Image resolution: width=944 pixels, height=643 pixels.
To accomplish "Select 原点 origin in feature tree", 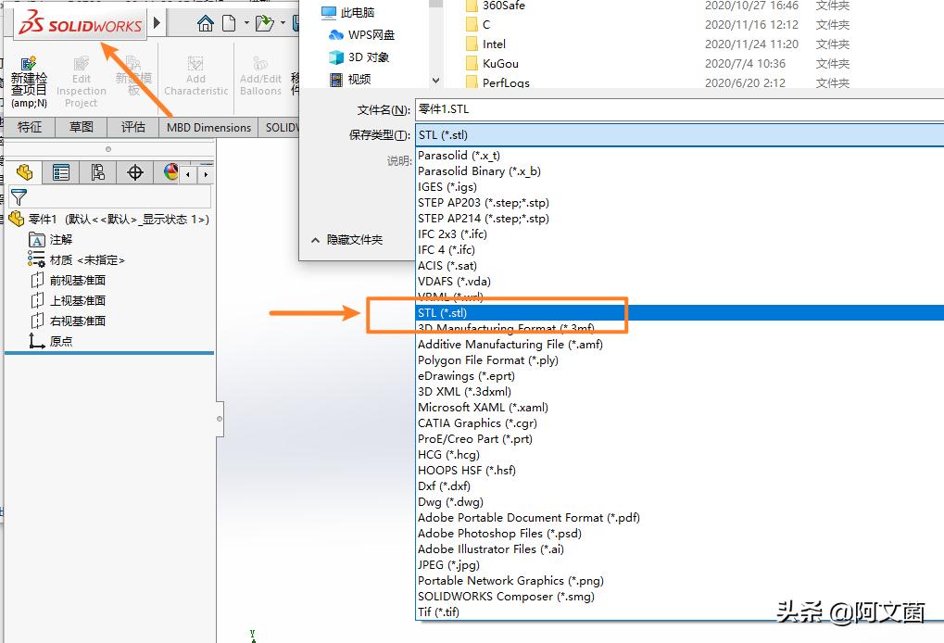I will pyautogui.click(x=51, y=341).
